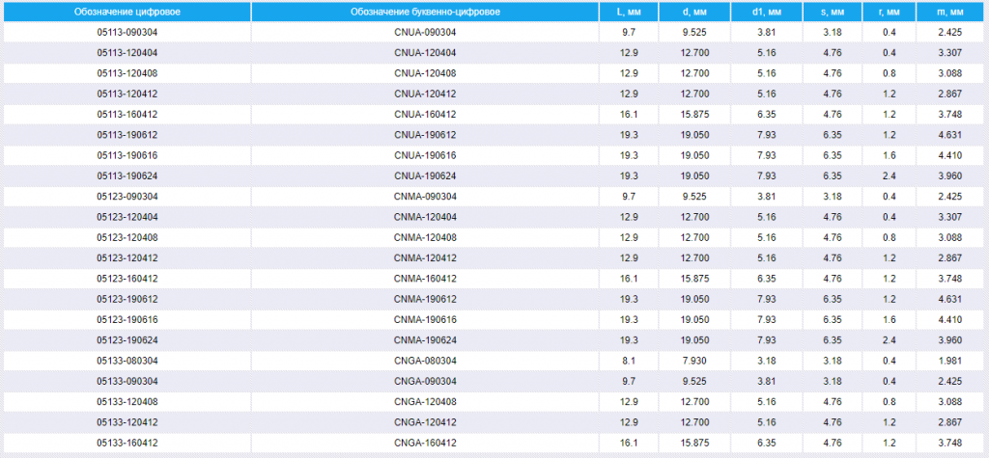Select cell 05133-120412
The height and width of the screenshot is (458, 989).
pos(127,422)
